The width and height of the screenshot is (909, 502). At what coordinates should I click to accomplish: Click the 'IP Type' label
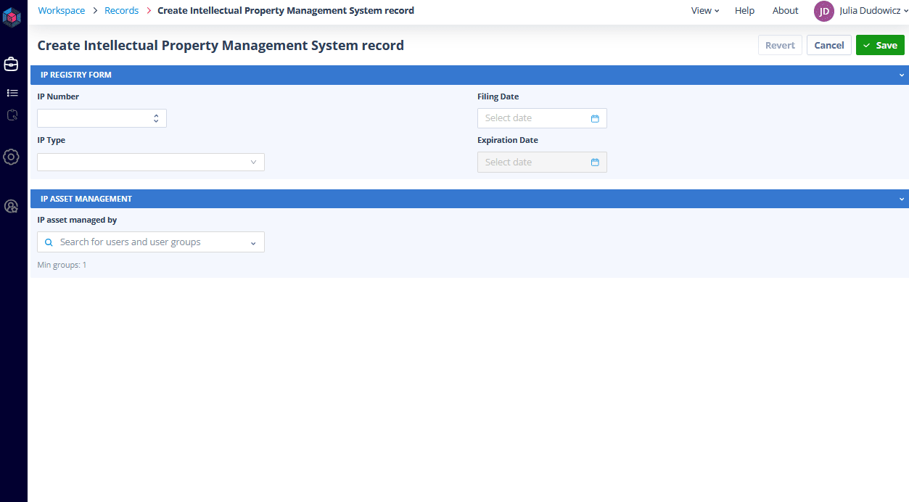[52, 141]
